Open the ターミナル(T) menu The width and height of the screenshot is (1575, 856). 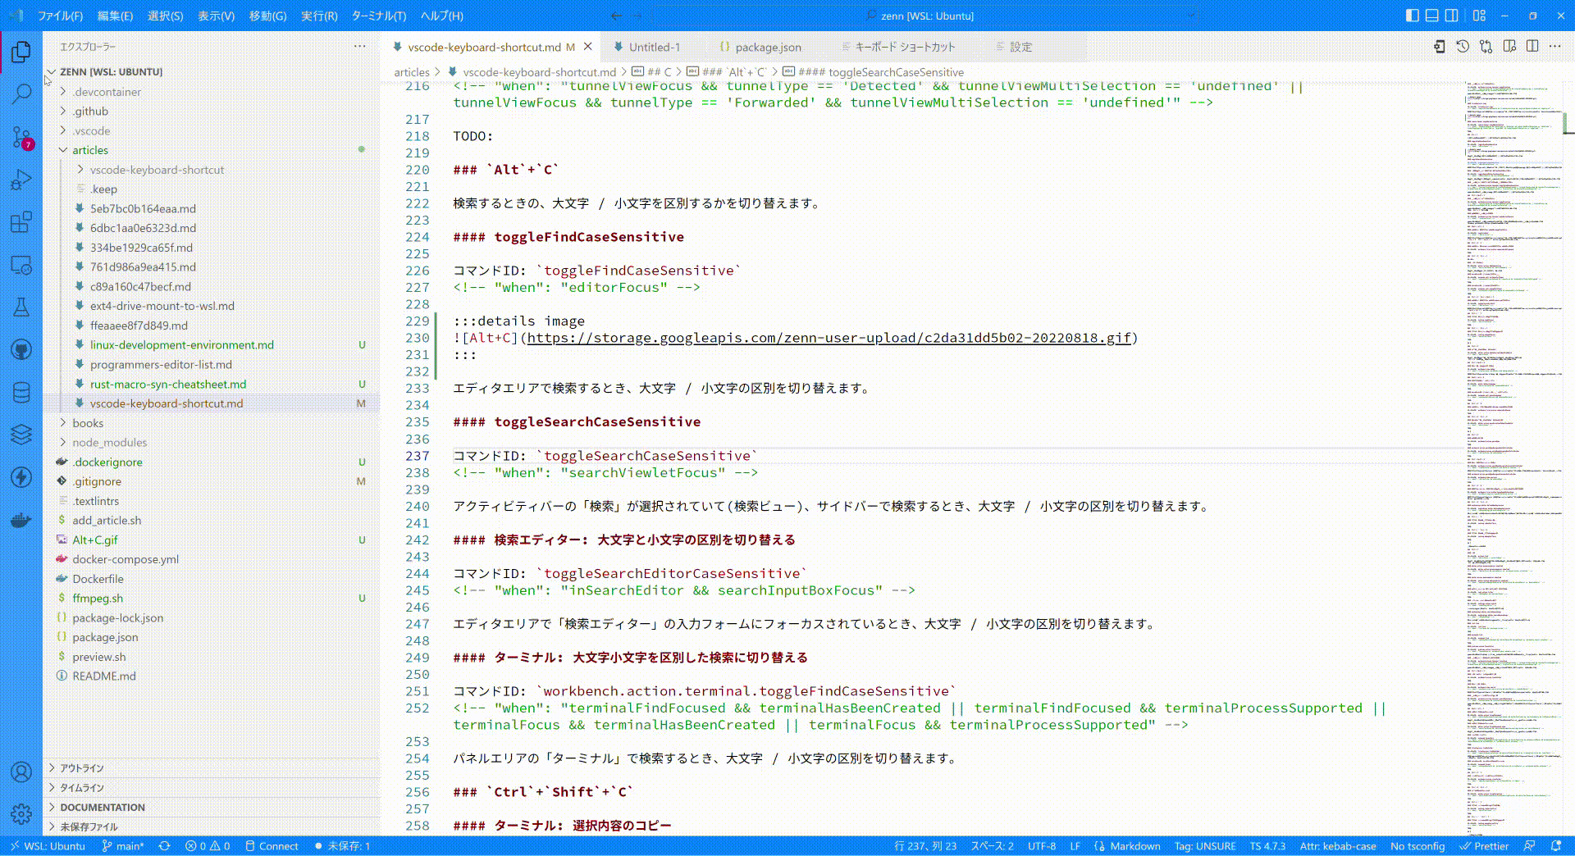pyautogui.click(x=379, y=16)
